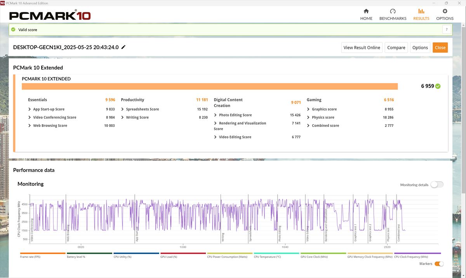The height and width of the screenshot is (278, 466).
Task: Click the house icon above Home
Action: (366, 11)
